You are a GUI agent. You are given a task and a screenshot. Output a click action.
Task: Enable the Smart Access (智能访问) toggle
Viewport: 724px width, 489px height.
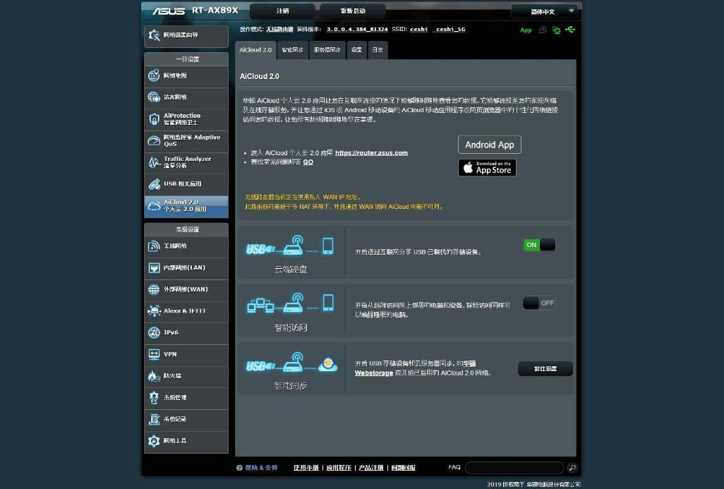click(x=539, y=302)
